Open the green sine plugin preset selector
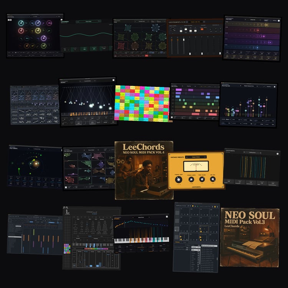The width and height of the screenshot is (288, 288). [x=88, y=22]
